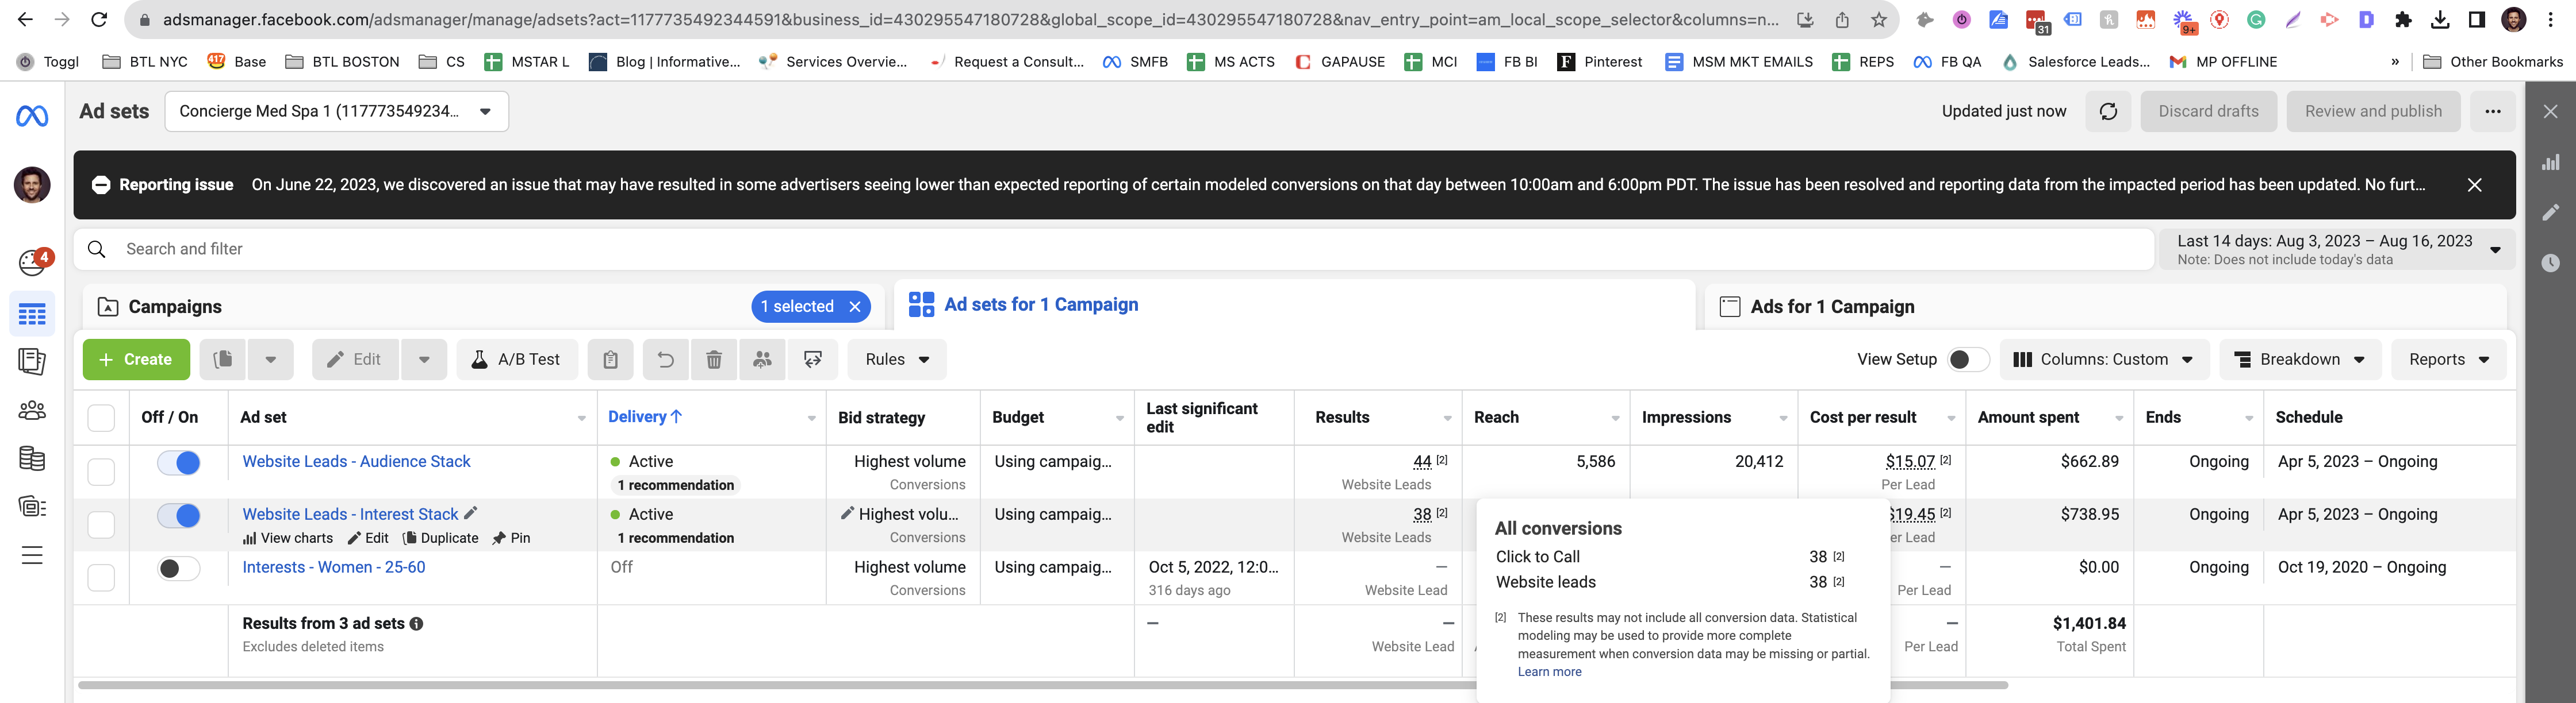Open the Learn more link in conversions popup
The width and height of the screenshot is (2576, 703).
tap(1549, 672)
